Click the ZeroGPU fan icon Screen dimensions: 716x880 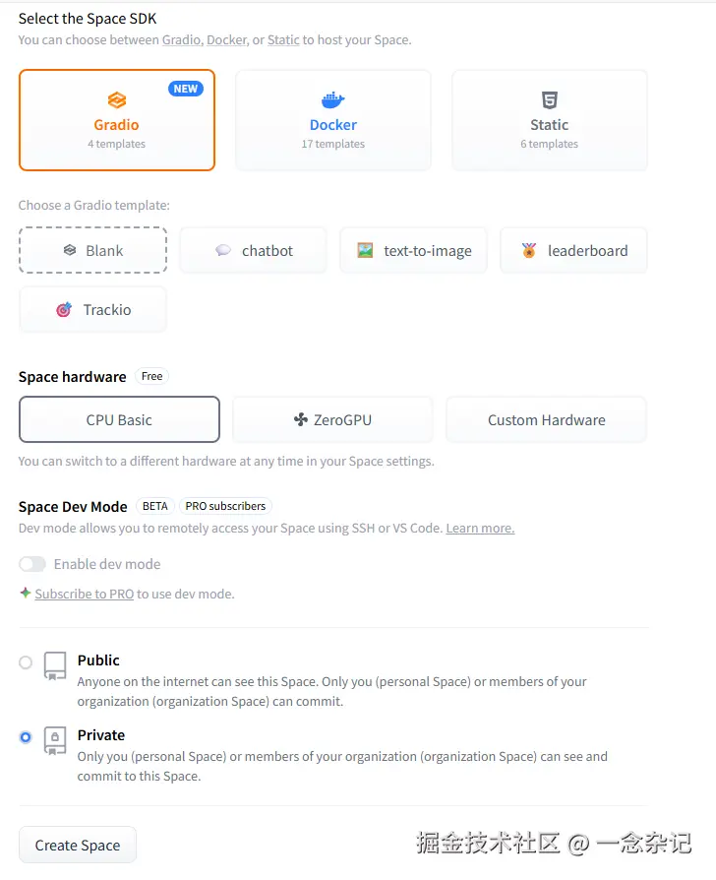pyautogui.click(x=301, y=419)
